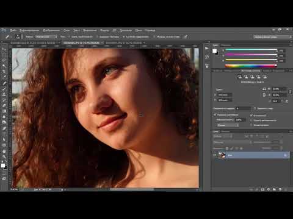Open the Mode dropdown in options bar
Image resolution: width=293 pixels, height=219 pixels.
point(46,36)
